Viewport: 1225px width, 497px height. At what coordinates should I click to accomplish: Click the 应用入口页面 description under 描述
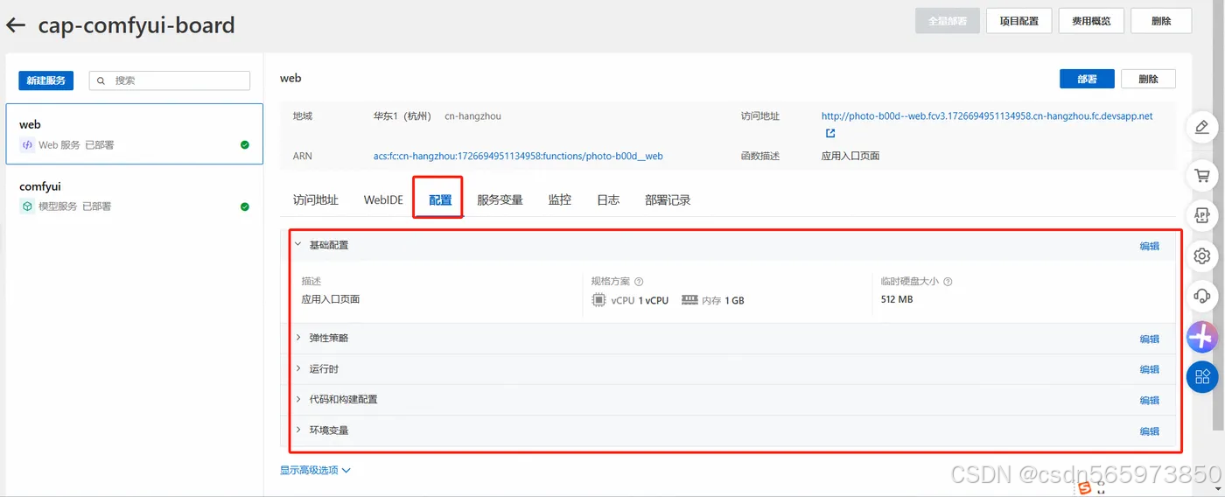tap(331, 299)
